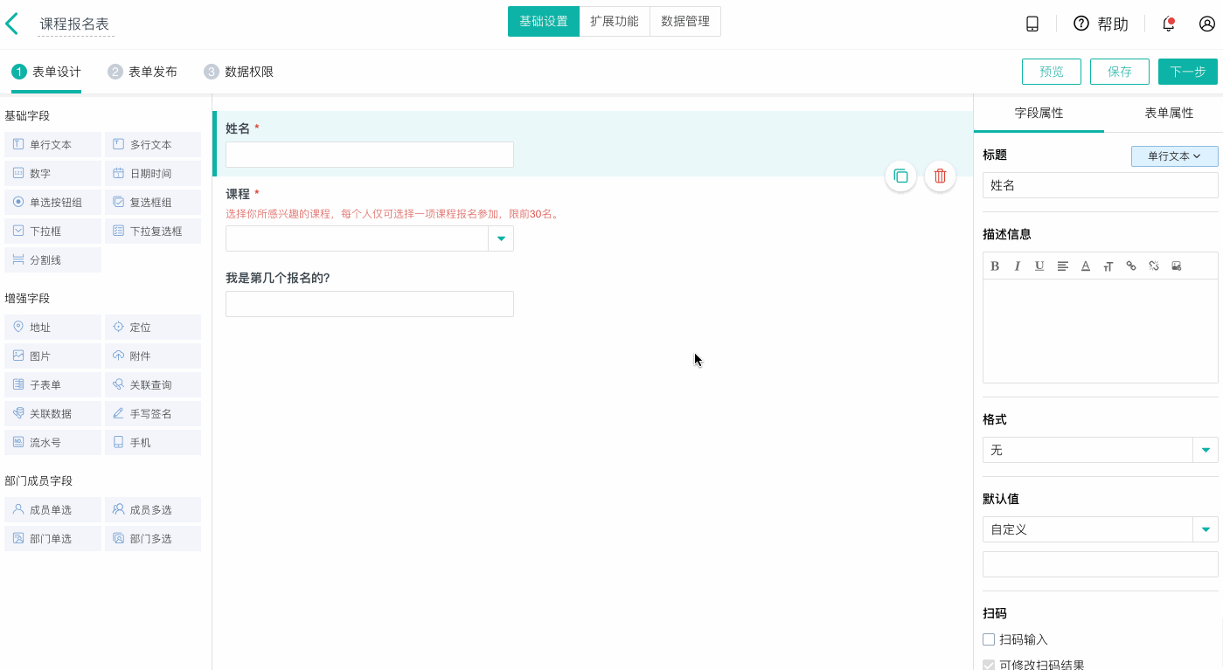Delete the selected field with trash icon
The height and width of the screenshot is (670, 1223).
(940, 176)
